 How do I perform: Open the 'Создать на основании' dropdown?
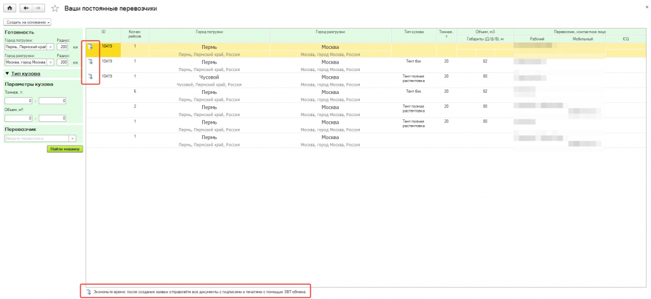tap(28, 22)
